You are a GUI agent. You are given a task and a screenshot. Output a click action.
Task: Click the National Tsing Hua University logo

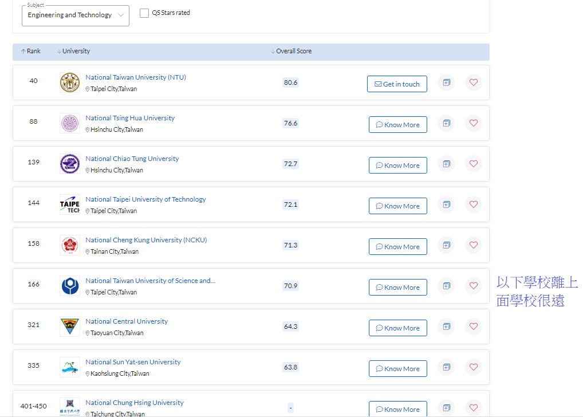pyautogui.click(x=70, y=123)
